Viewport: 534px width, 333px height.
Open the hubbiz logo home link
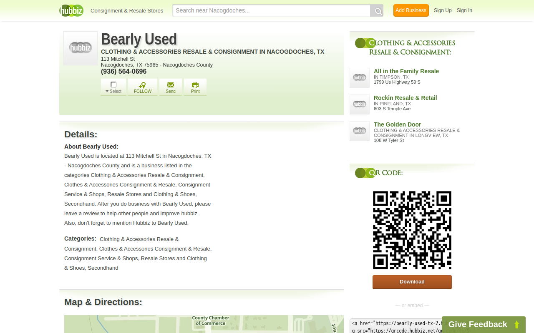(71, 10)
